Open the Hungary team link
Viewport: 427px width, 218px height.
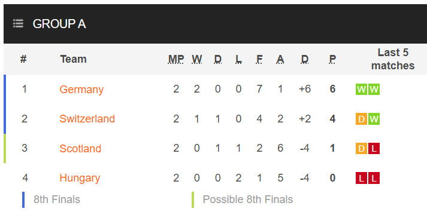click(80, 179)
